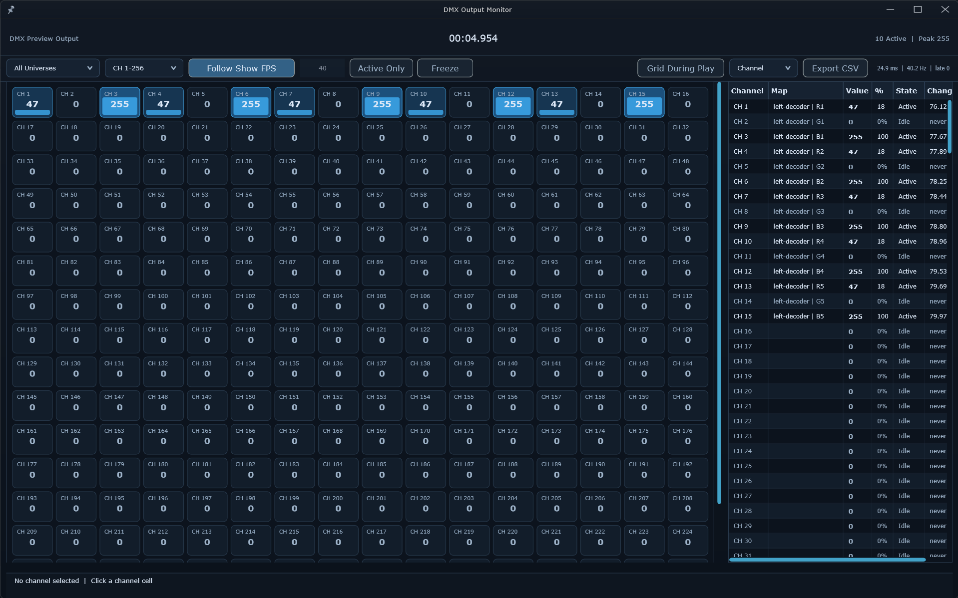Click the DMX Preview Output label
Viewport: 958px width, 598px height.
point(44,38)
